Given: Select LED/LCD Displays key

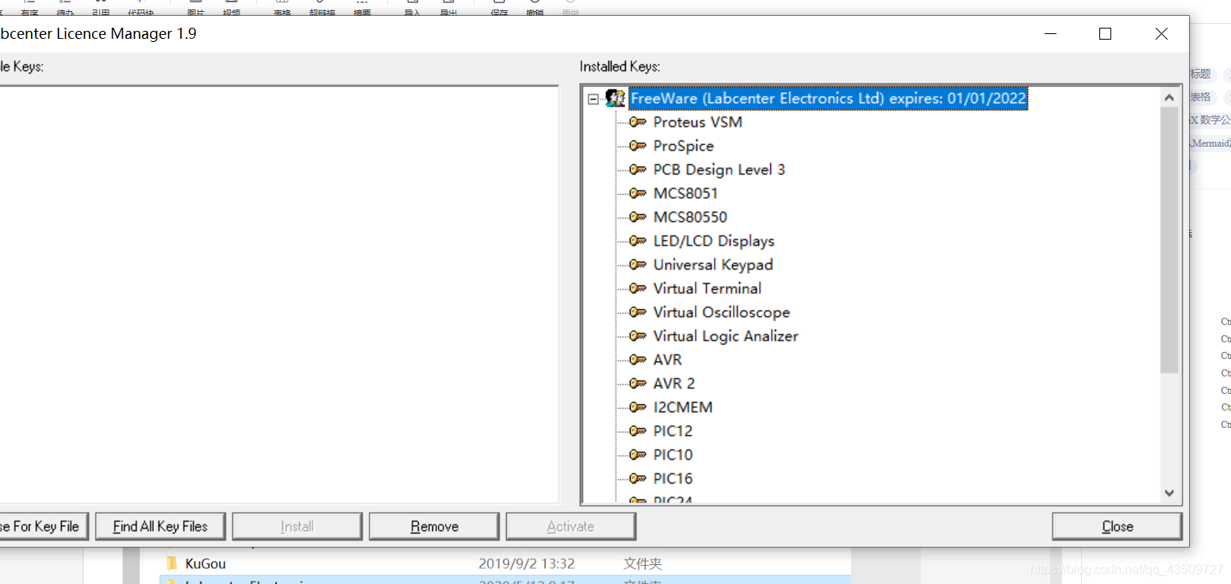Looking at the screenshot, I should [x=714, y=241].
